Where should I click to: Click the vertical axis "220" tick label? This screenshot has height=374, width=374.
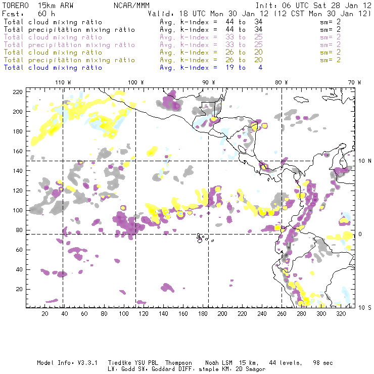coord(18,92)
